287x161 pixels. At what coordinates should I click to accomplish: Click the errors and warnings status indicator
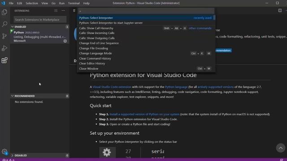(x=9, y=160)
